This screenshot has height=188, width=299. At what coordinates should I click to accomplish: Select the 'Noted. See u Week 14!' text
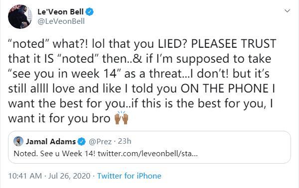click(54, 153)
